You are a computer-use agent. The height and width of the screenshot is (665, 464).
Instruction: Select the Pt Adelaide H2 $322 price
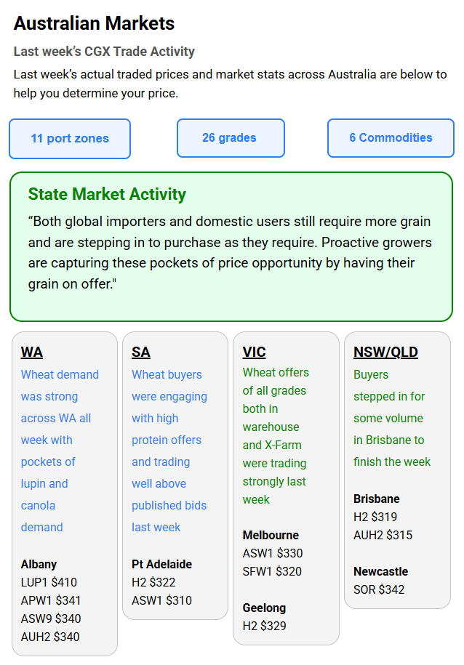[153, 582]
